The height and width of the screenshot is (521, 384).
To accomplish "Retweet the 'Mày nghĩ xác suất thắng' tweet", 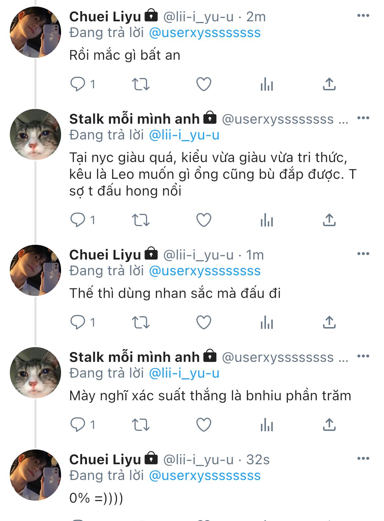I will [141, 425].
